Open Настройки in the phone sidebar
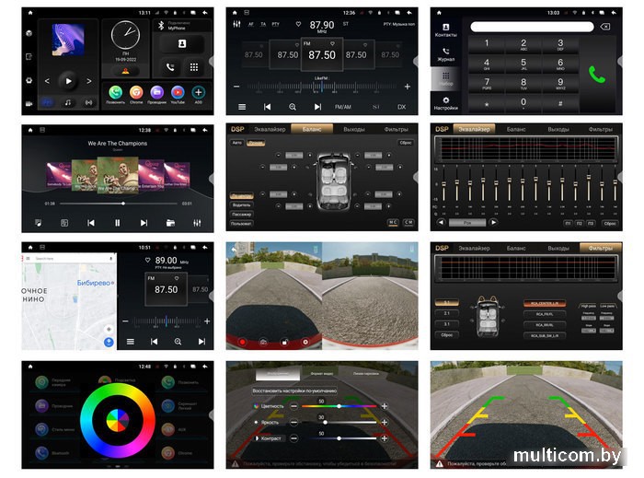Screen dimensions: 644x478 click(x=445, y=103)
